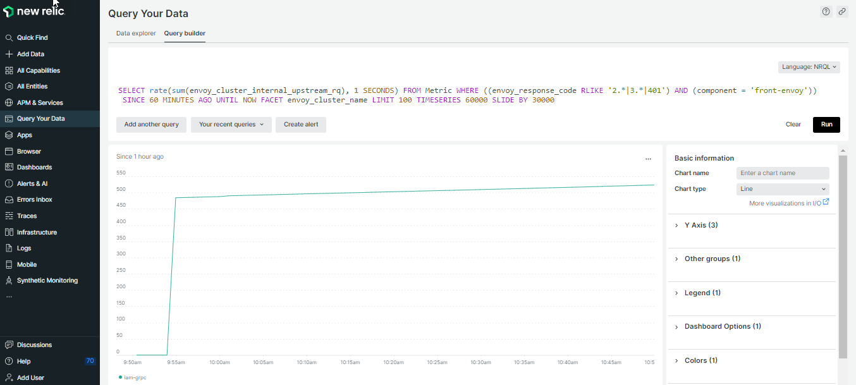Open Dashboards in the sidebar menu
Screen dimensions: 856x385
[x=35, y=168]
